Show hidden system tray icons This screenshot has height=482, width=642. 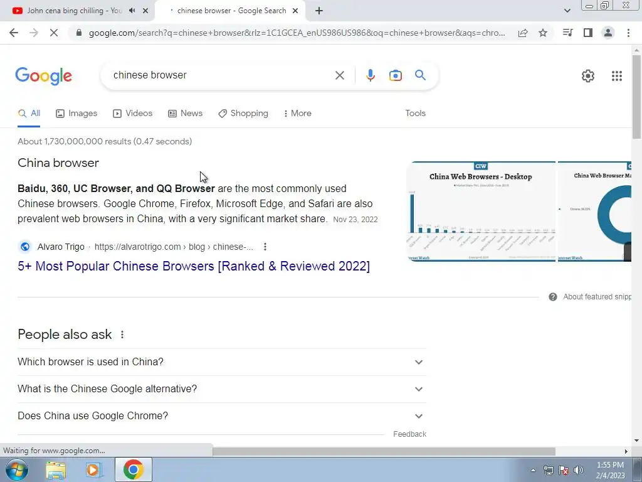coord(533,470)
